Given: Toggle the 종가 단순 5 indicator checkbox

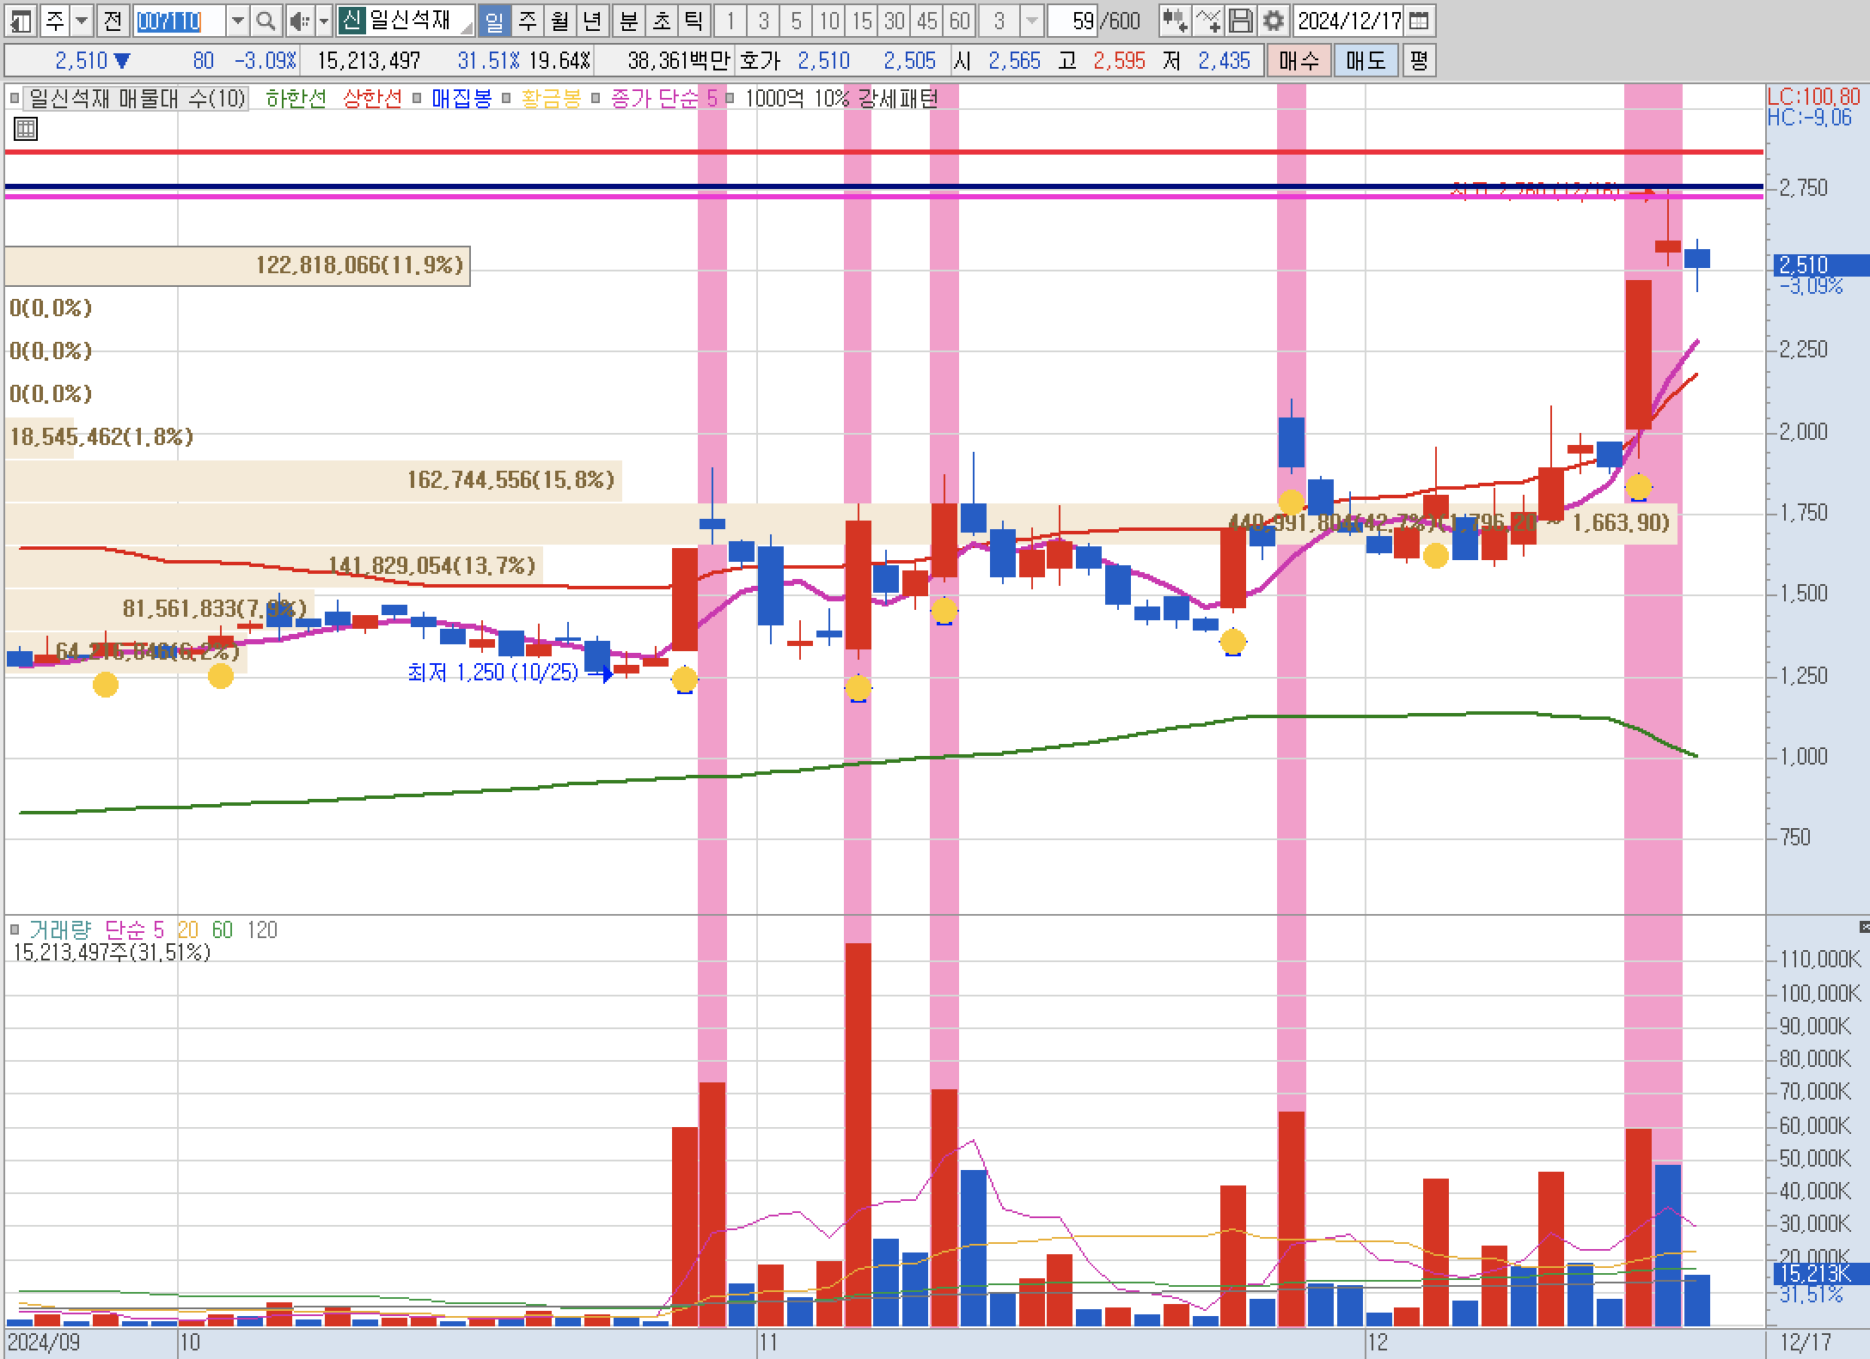Looking at the screenshot, I should point(596,99).
